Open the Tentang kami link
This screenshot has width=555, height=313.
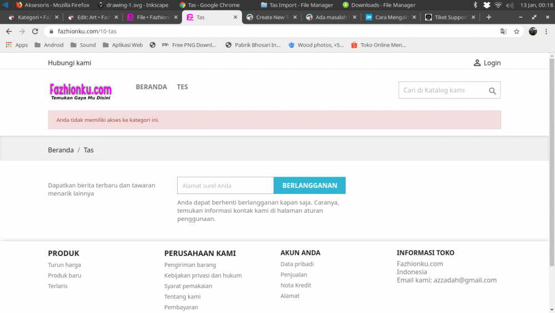coord(182,297)
